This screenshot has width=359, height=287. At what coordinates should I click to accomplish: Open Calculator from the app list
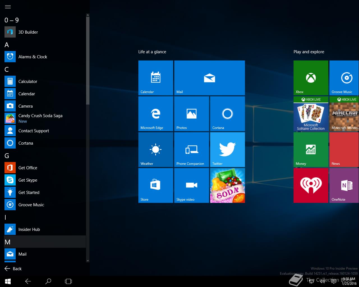click(45, 81)
